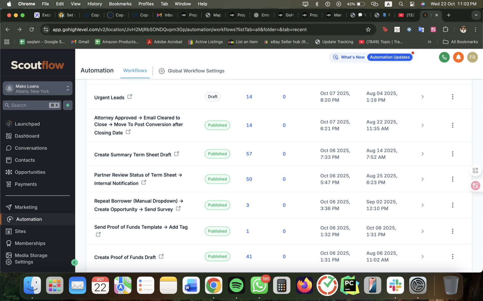This screenshot has height=301, width=483.
Task: Open Profiles menu in menu bar
Action: coord(146,4)
